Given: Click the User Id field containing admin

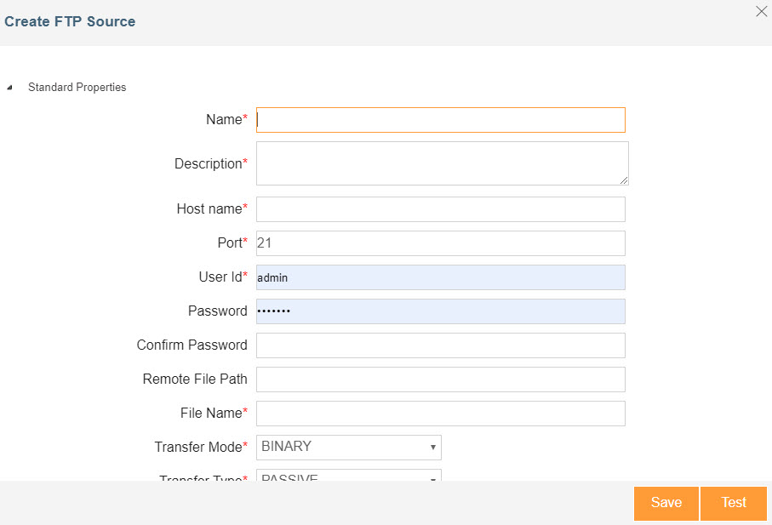Looking at the screenshot, I should point(440,277).
